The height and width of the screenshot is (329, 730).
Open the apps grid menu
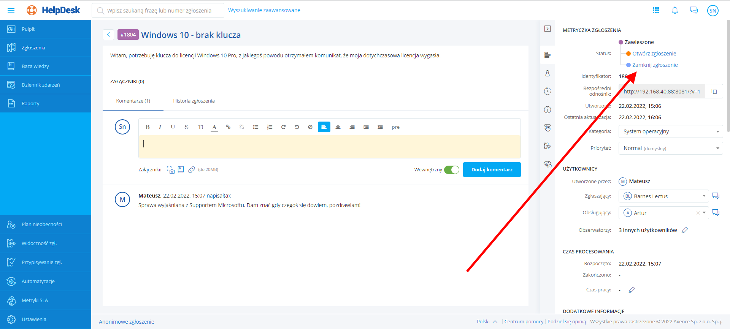coord(656,11)
